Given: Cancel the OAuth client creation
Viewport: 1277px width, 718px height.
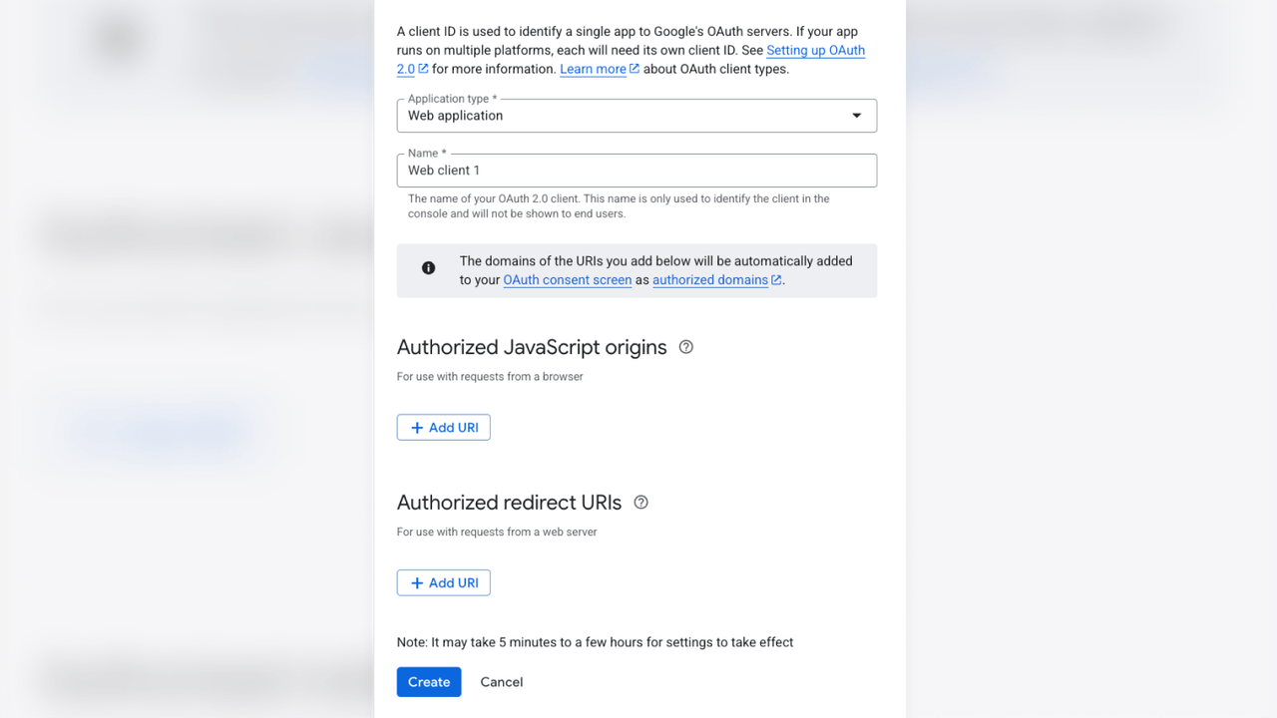Looking at the screenshot, I should pos(501,681).
